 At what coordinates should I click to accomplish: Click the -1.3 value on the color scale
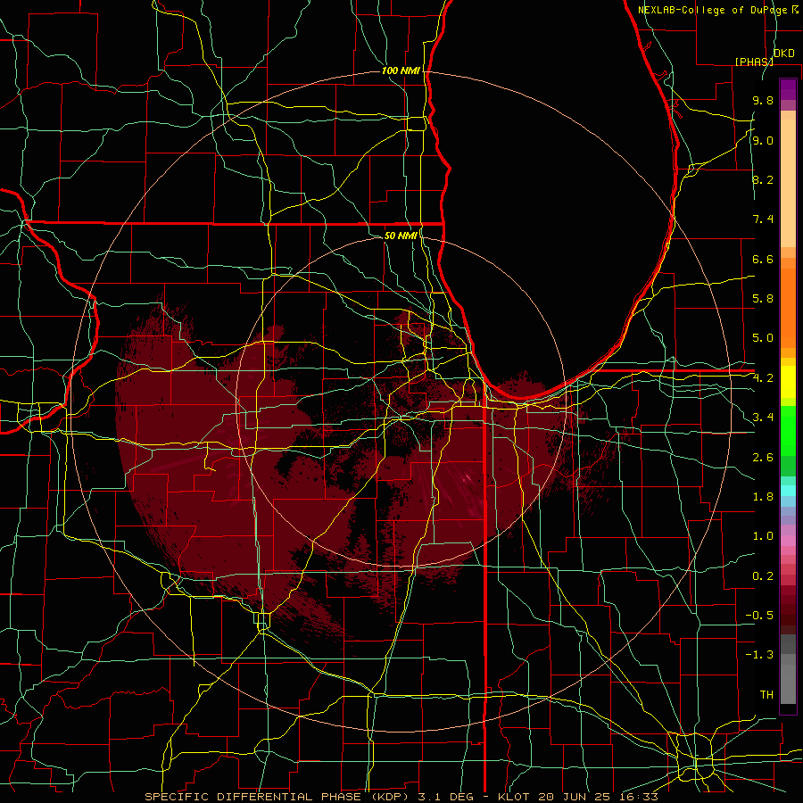tap(759, 655)
